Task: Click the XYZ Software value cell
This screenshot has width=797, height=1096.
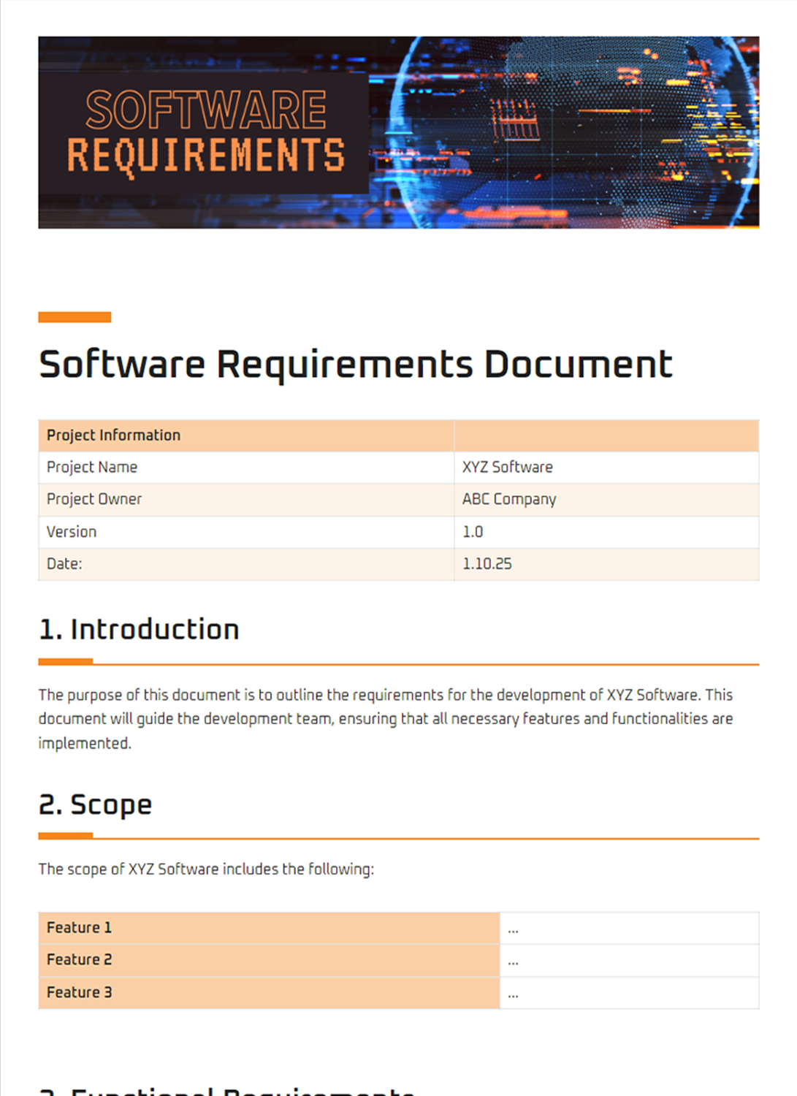Action: [508, 467]
